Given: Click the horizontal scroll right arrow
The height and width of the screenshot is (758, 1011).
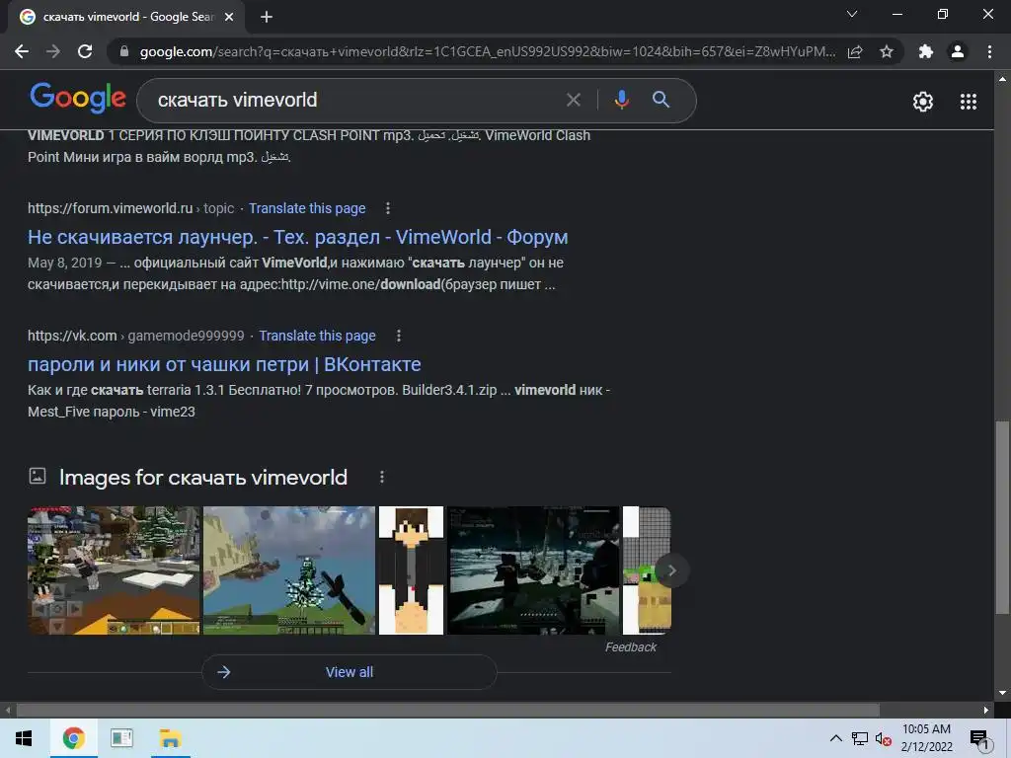Looking at the screenshot, I should 986,710.
